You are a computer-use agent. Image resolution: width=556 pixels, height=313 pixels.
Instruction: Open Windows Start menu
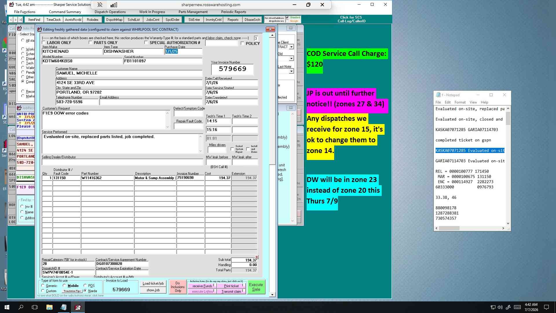[x=7, y=307]
